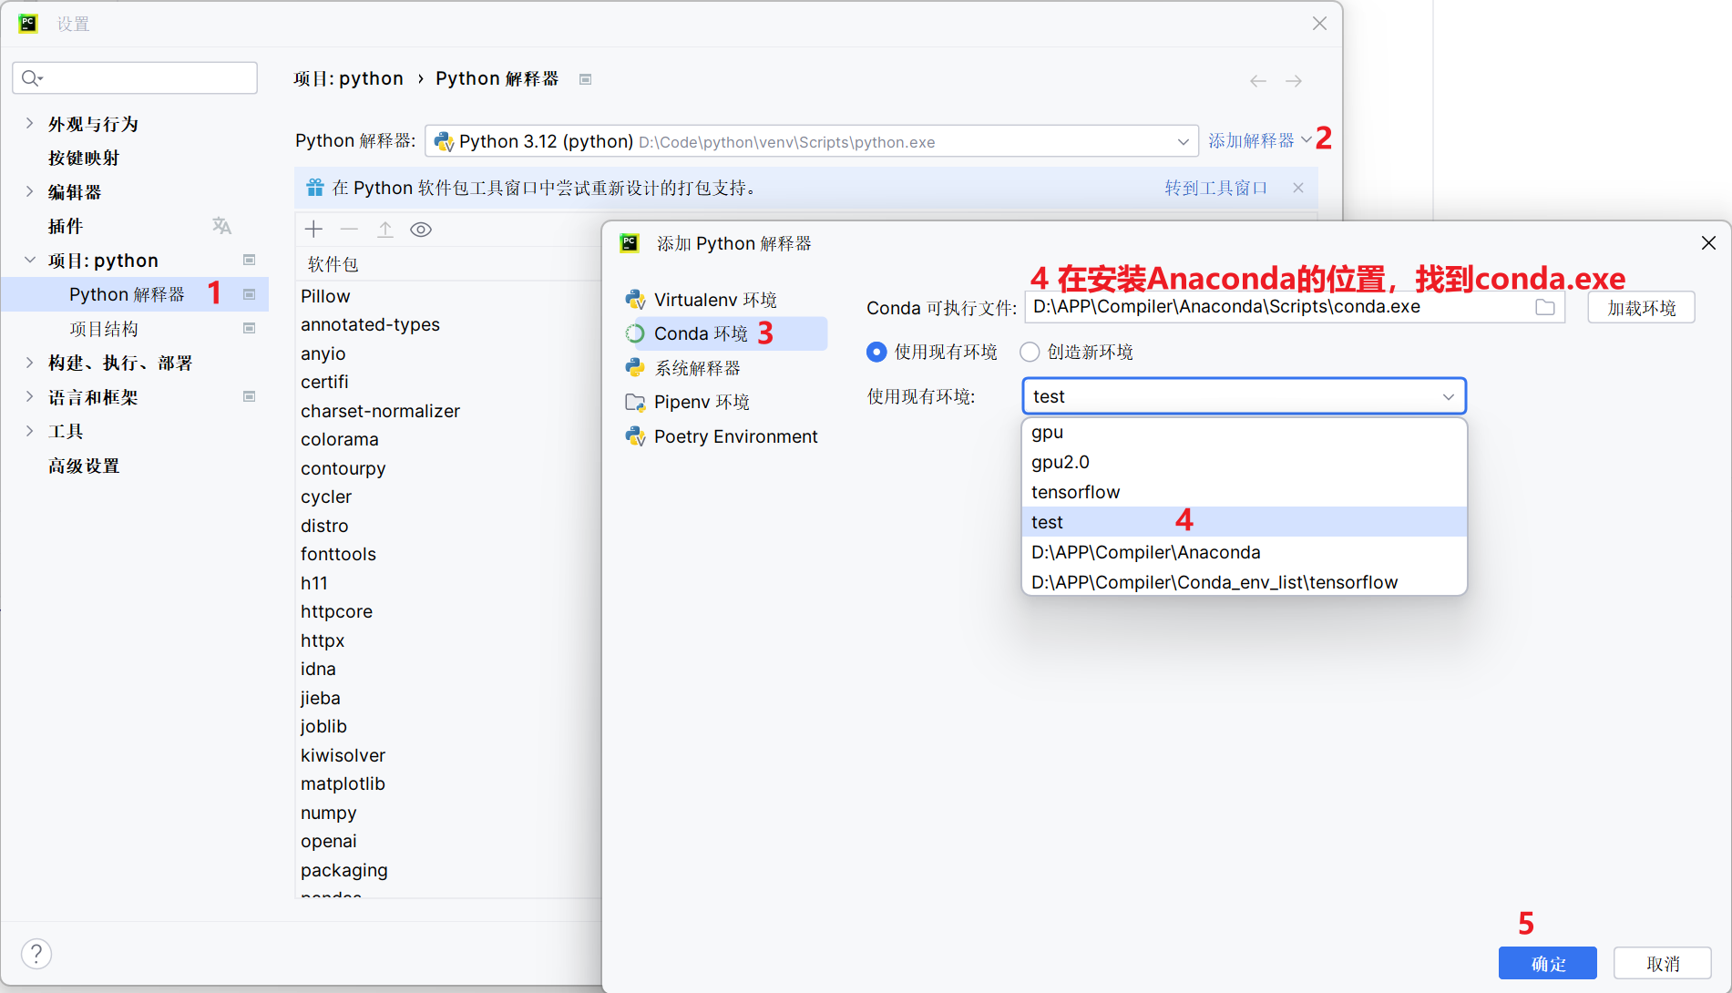The width and height of the screenshot is (1732, 993).
Task: Choose tensorflow environment from list
Action: tap(1245, 492)
